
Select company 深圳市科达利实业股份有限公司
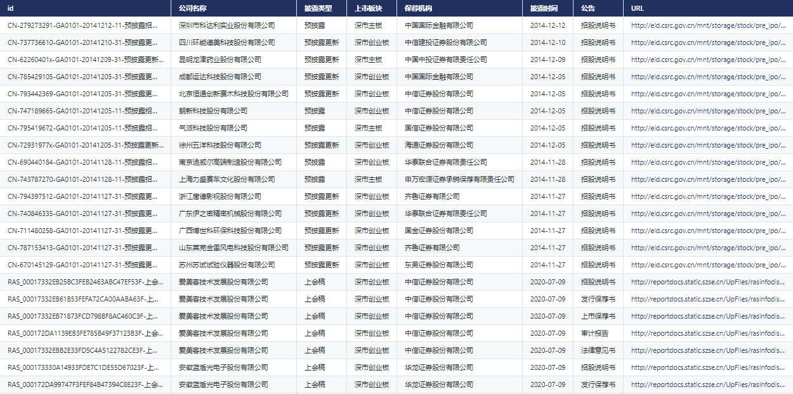[227, 25]
